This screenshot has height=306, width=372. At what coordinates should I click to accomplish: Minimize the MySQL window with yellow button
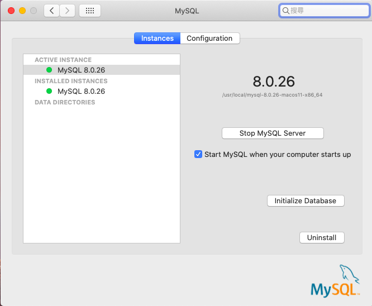tap(22, 11)
